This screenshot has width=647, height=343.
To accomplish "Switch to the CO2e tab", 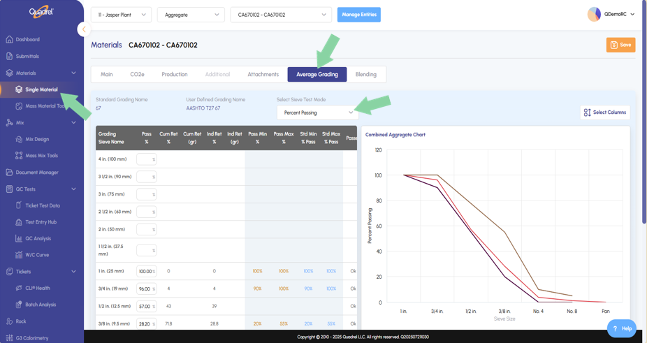I will [x=137, y=74].
